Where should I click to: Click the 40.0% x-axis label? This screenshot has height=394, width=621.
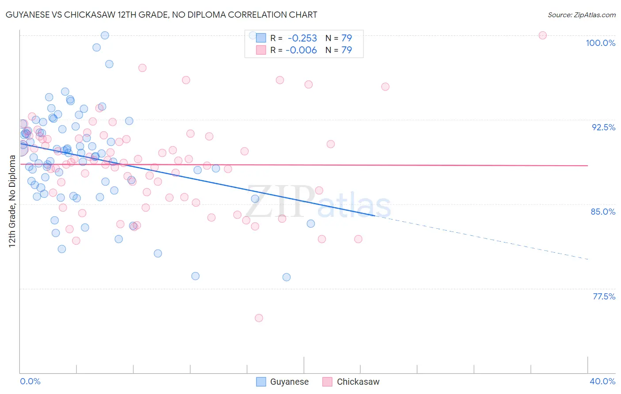602,381
